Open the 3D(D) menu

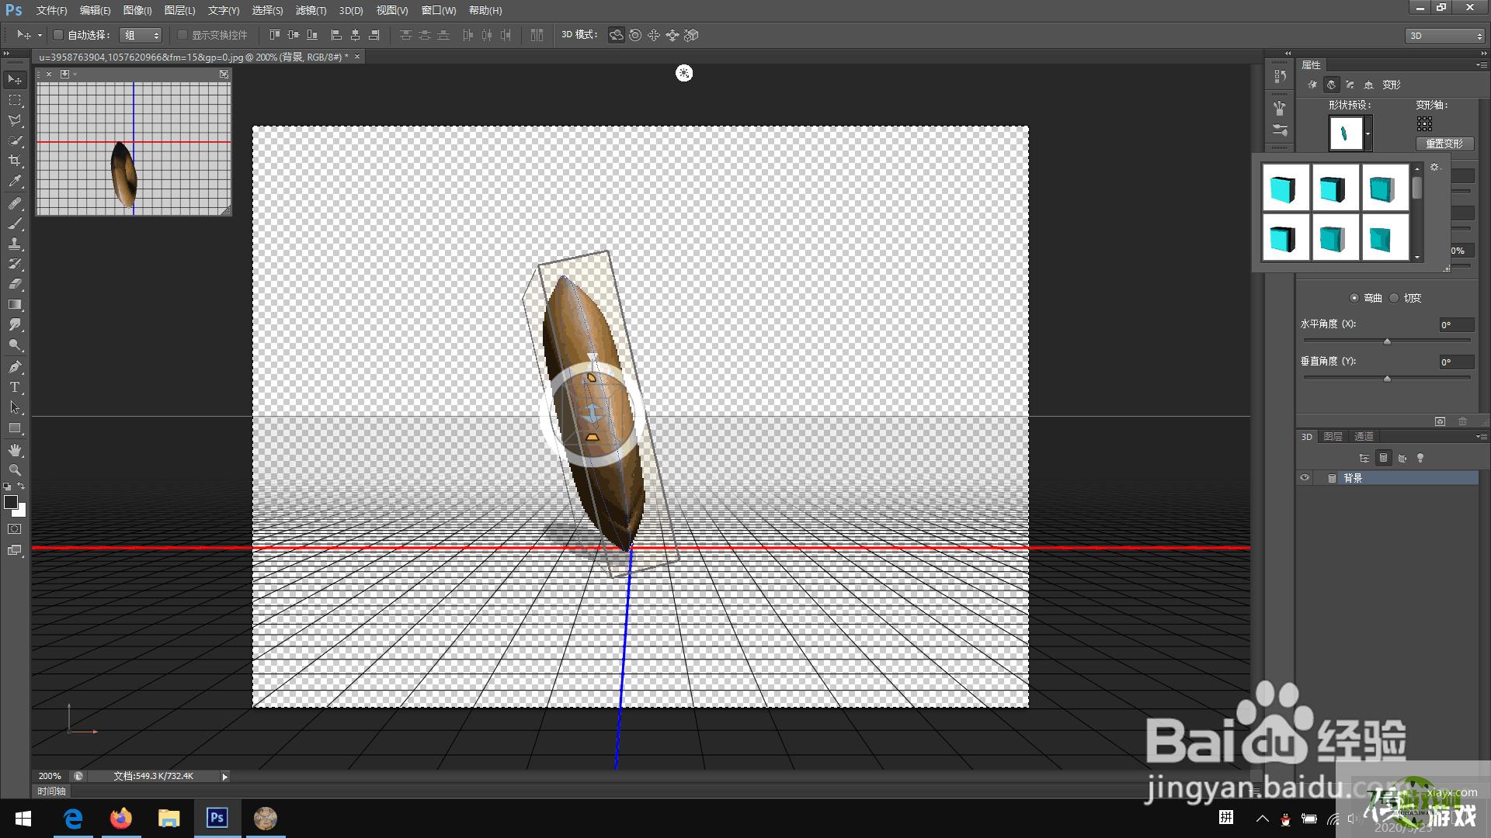351,10
